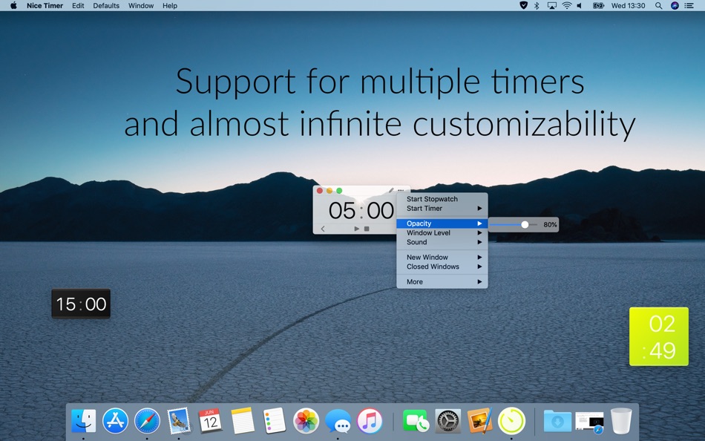Zoom the 05:00 timer window with green button
705x441 pixels.
[x=339, y=191]
